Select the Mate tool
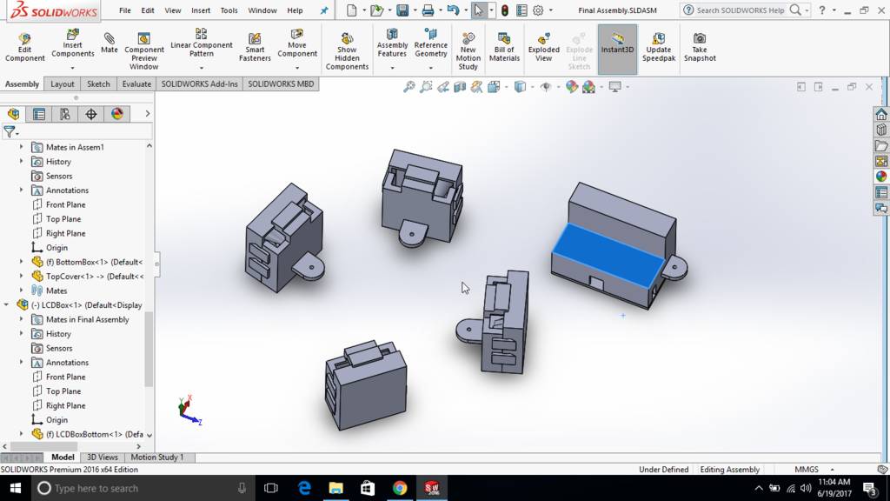The image size is (890, 501). (109, 43)
